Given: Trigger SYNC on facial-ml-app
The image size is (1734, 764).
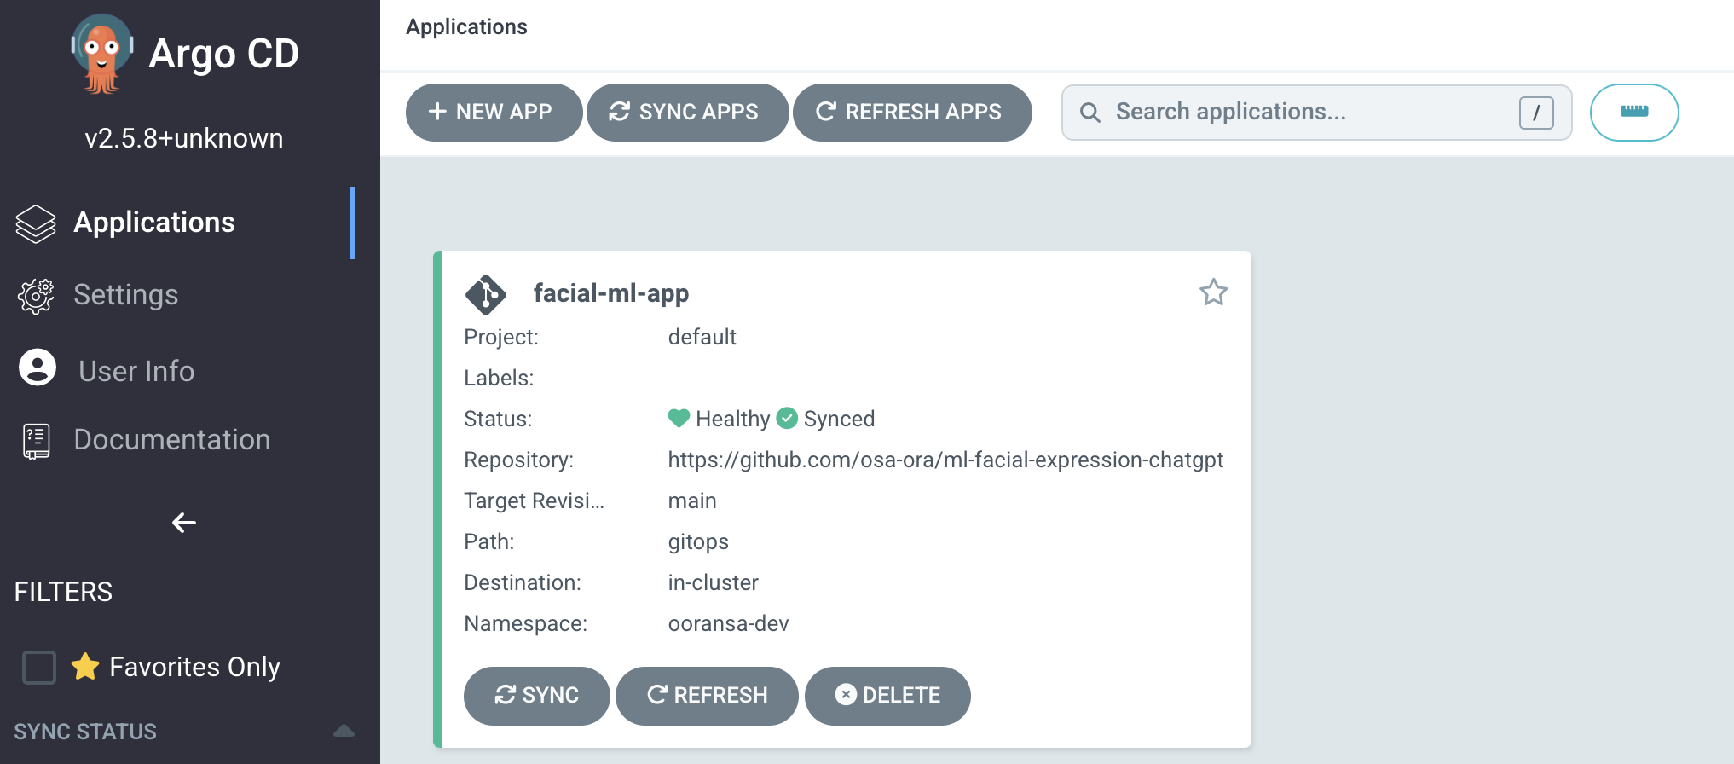Looking at the screenshot, I should [x=536, y=695].
